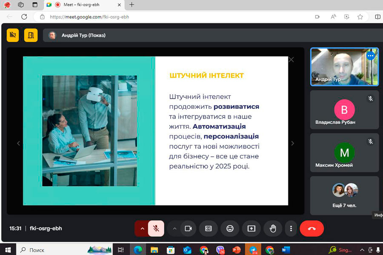The image size is (383, 255).
Task: Click the present screen icon
Action: click(x=252, y=229)
